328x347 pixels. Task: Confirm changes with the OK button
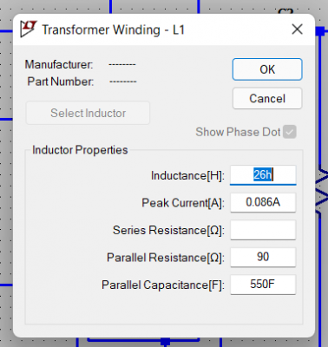pyautogui.click(x=267, y=69)
